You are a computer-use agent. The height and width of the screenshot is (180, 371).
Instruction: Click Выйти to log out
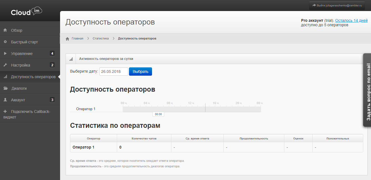321,5
